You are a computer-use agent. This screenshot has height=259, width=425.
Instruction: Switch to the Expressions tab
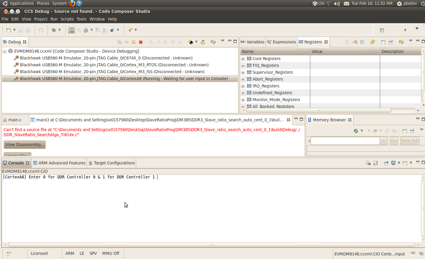pos(281,42)
